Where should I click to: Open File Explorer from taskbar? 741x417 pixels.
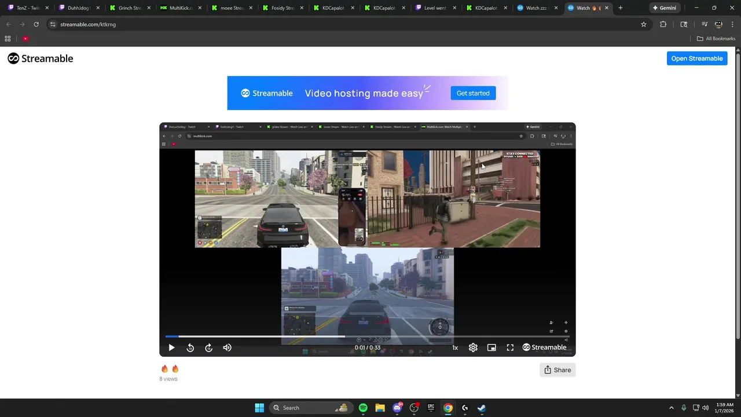pos(380,408)
